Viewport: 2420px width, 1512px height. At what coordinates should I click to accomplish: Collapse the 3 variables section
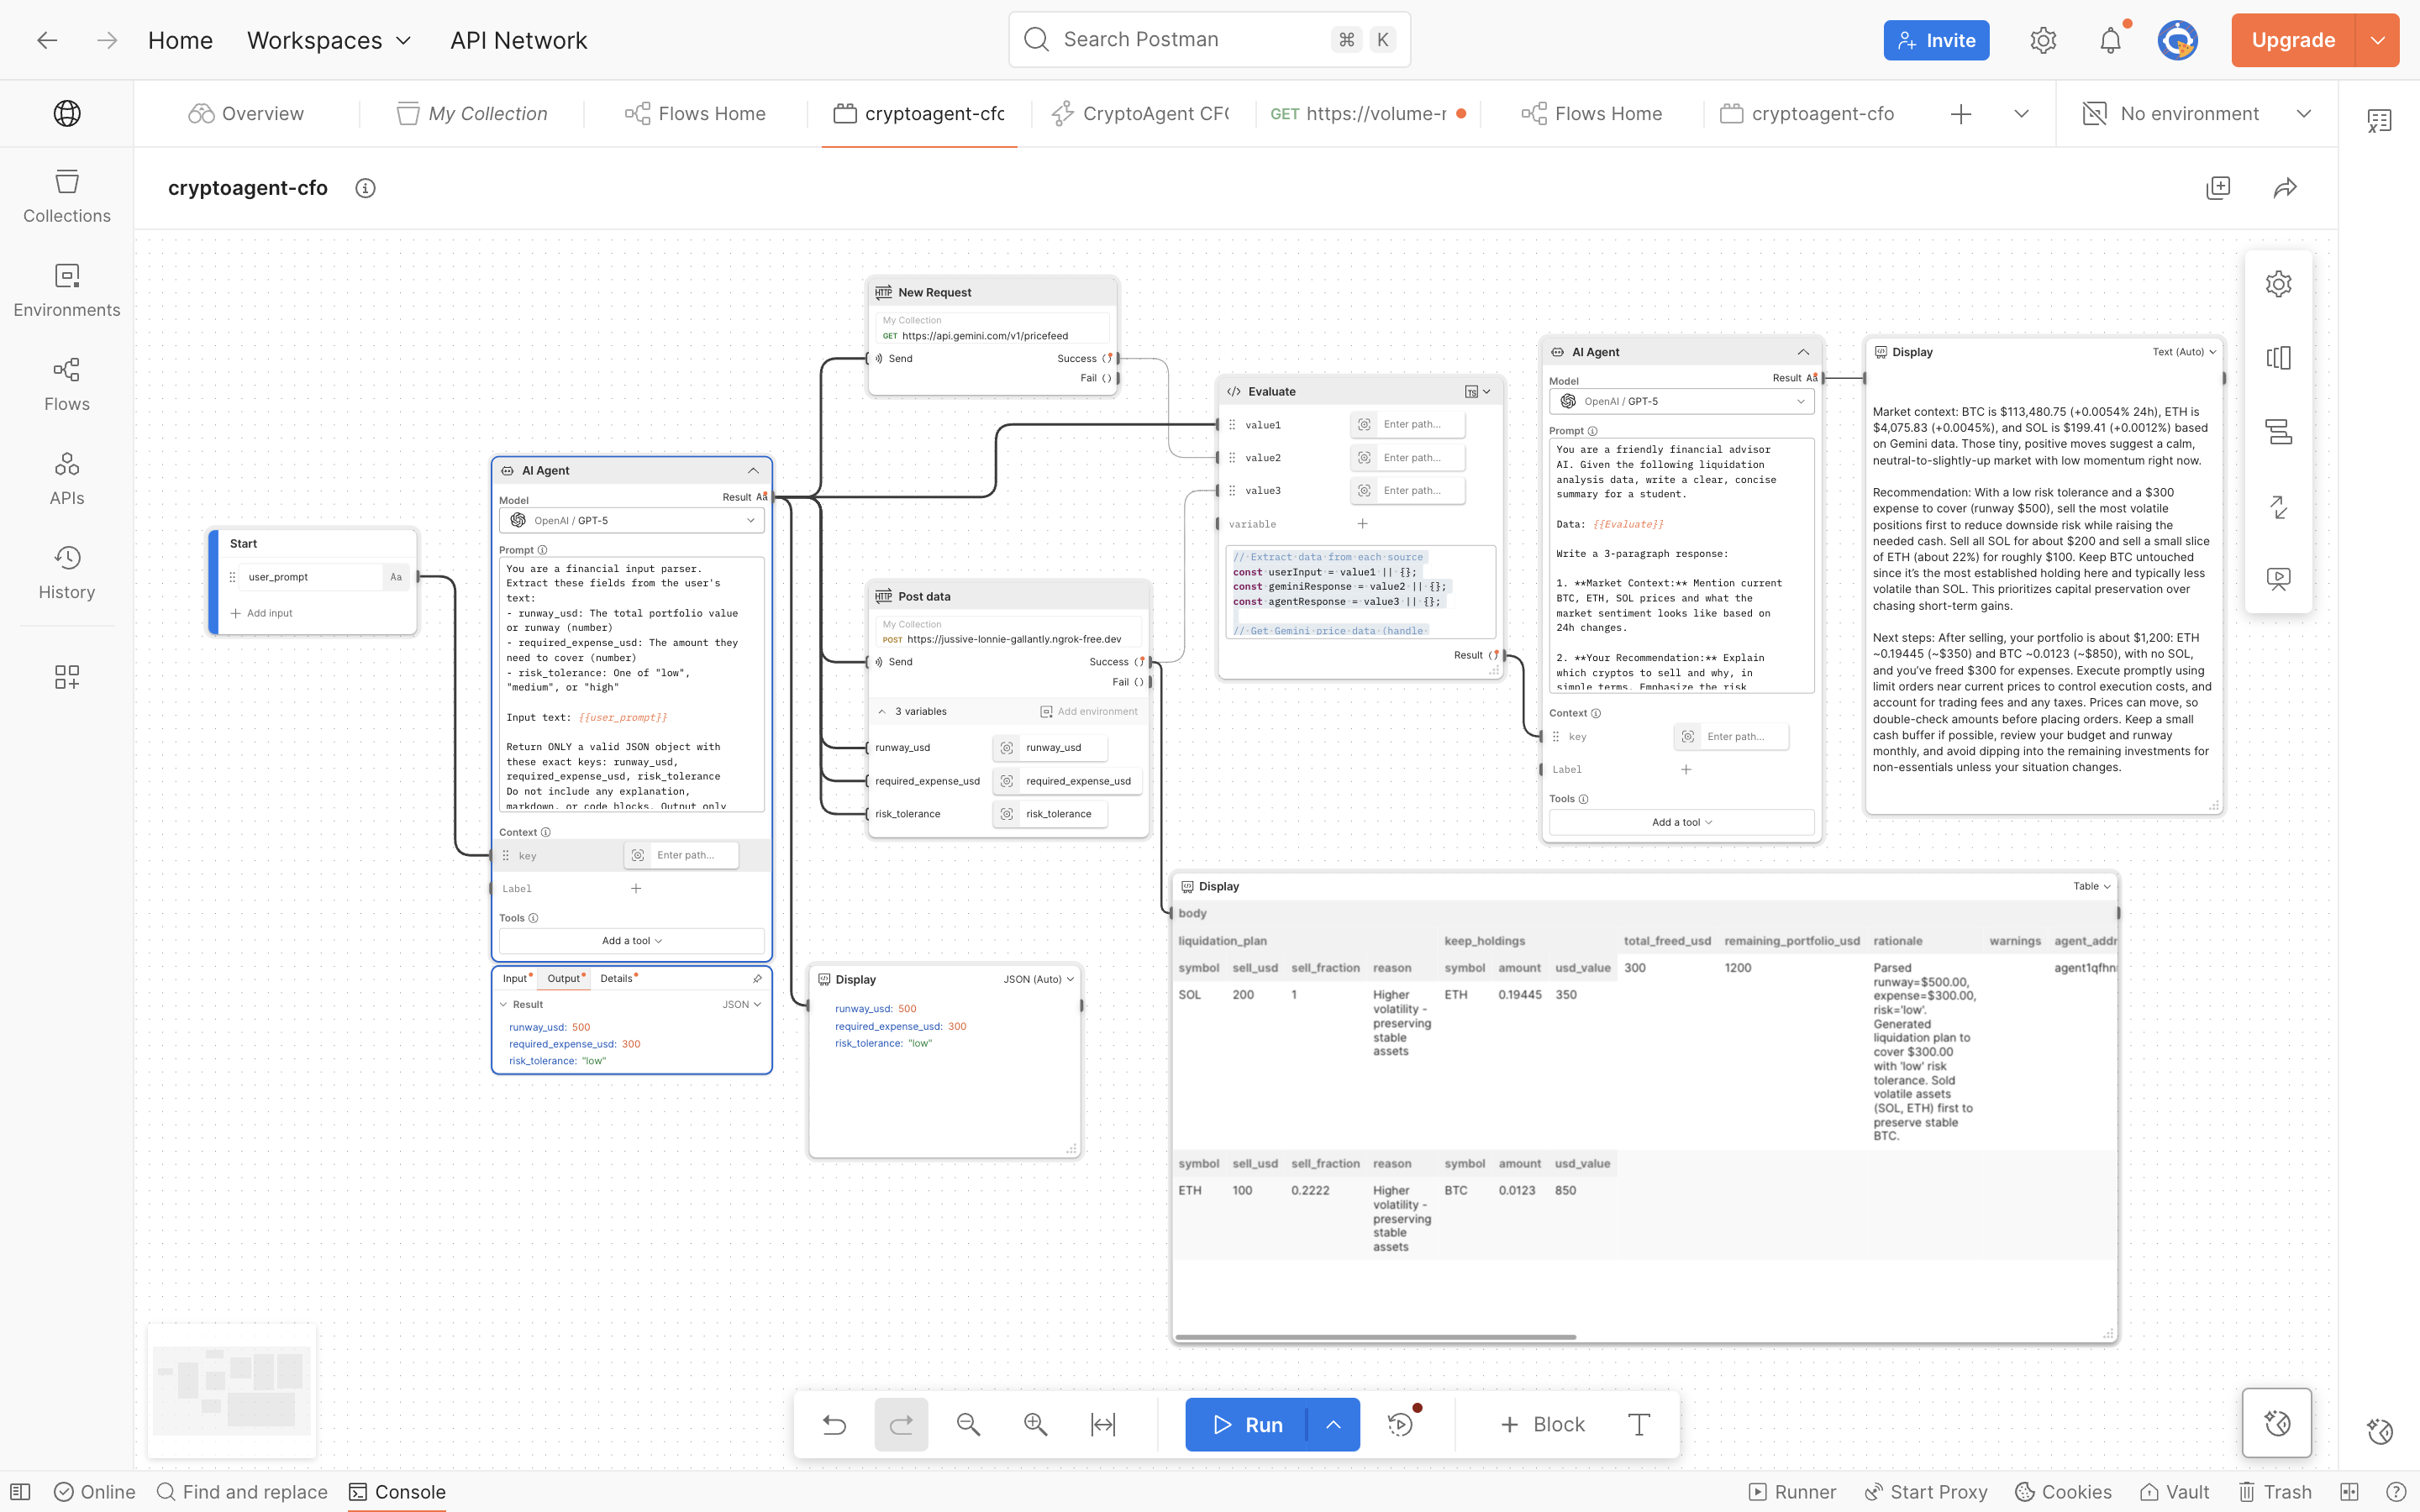(882, 711)
